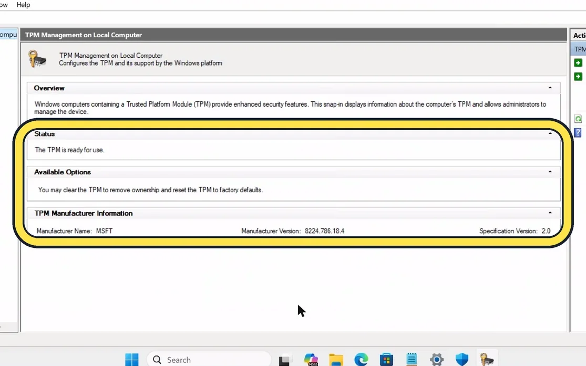Viewport: 586px width, 366px height.
Task: Collapse the Overview section
Action: coord(550,88)
